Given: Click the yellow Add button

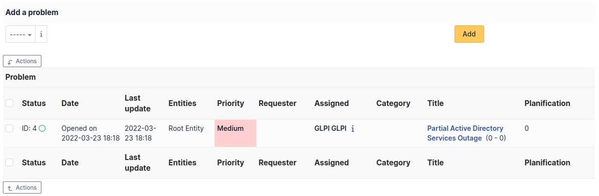Looking at the screenshot, I should click(469, 34).
